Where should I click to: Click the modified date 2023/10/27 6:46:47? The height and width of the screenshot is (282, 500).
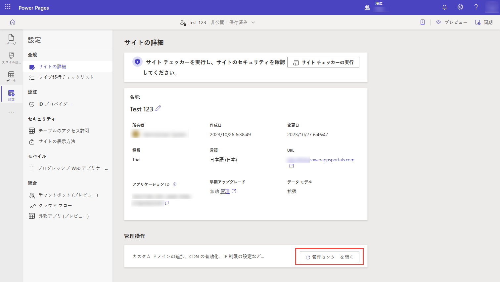tap(308, 135)
